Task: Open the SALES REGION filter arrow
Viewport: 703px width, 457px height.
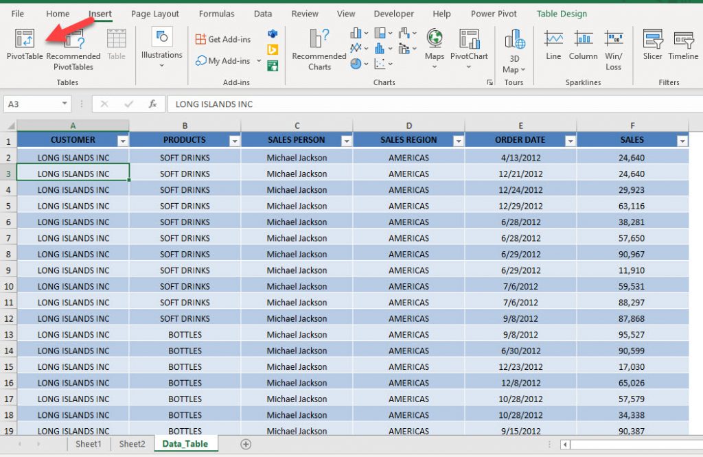Action: tap(458, 139)
